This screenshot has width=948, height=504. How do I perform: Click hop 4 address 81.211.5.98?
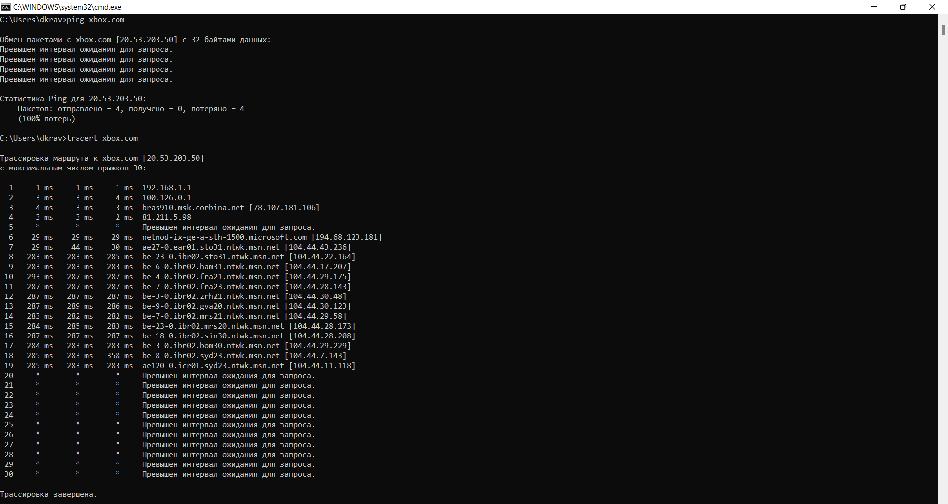point(166,217)
